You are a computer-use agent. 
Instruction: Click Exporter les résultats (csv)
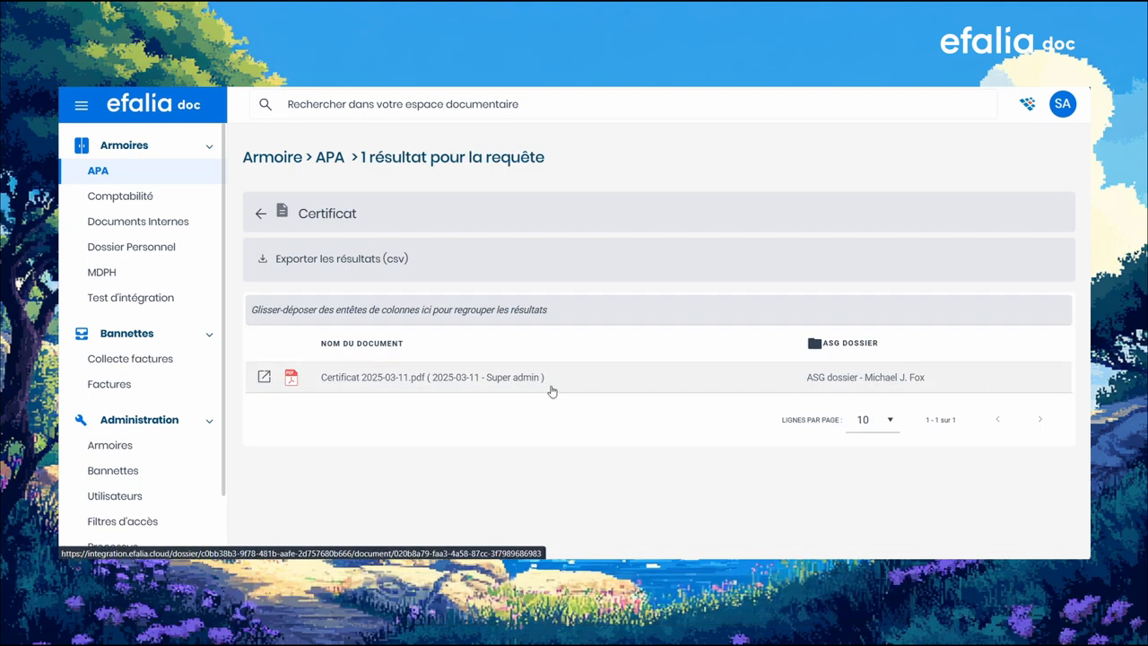342,258
